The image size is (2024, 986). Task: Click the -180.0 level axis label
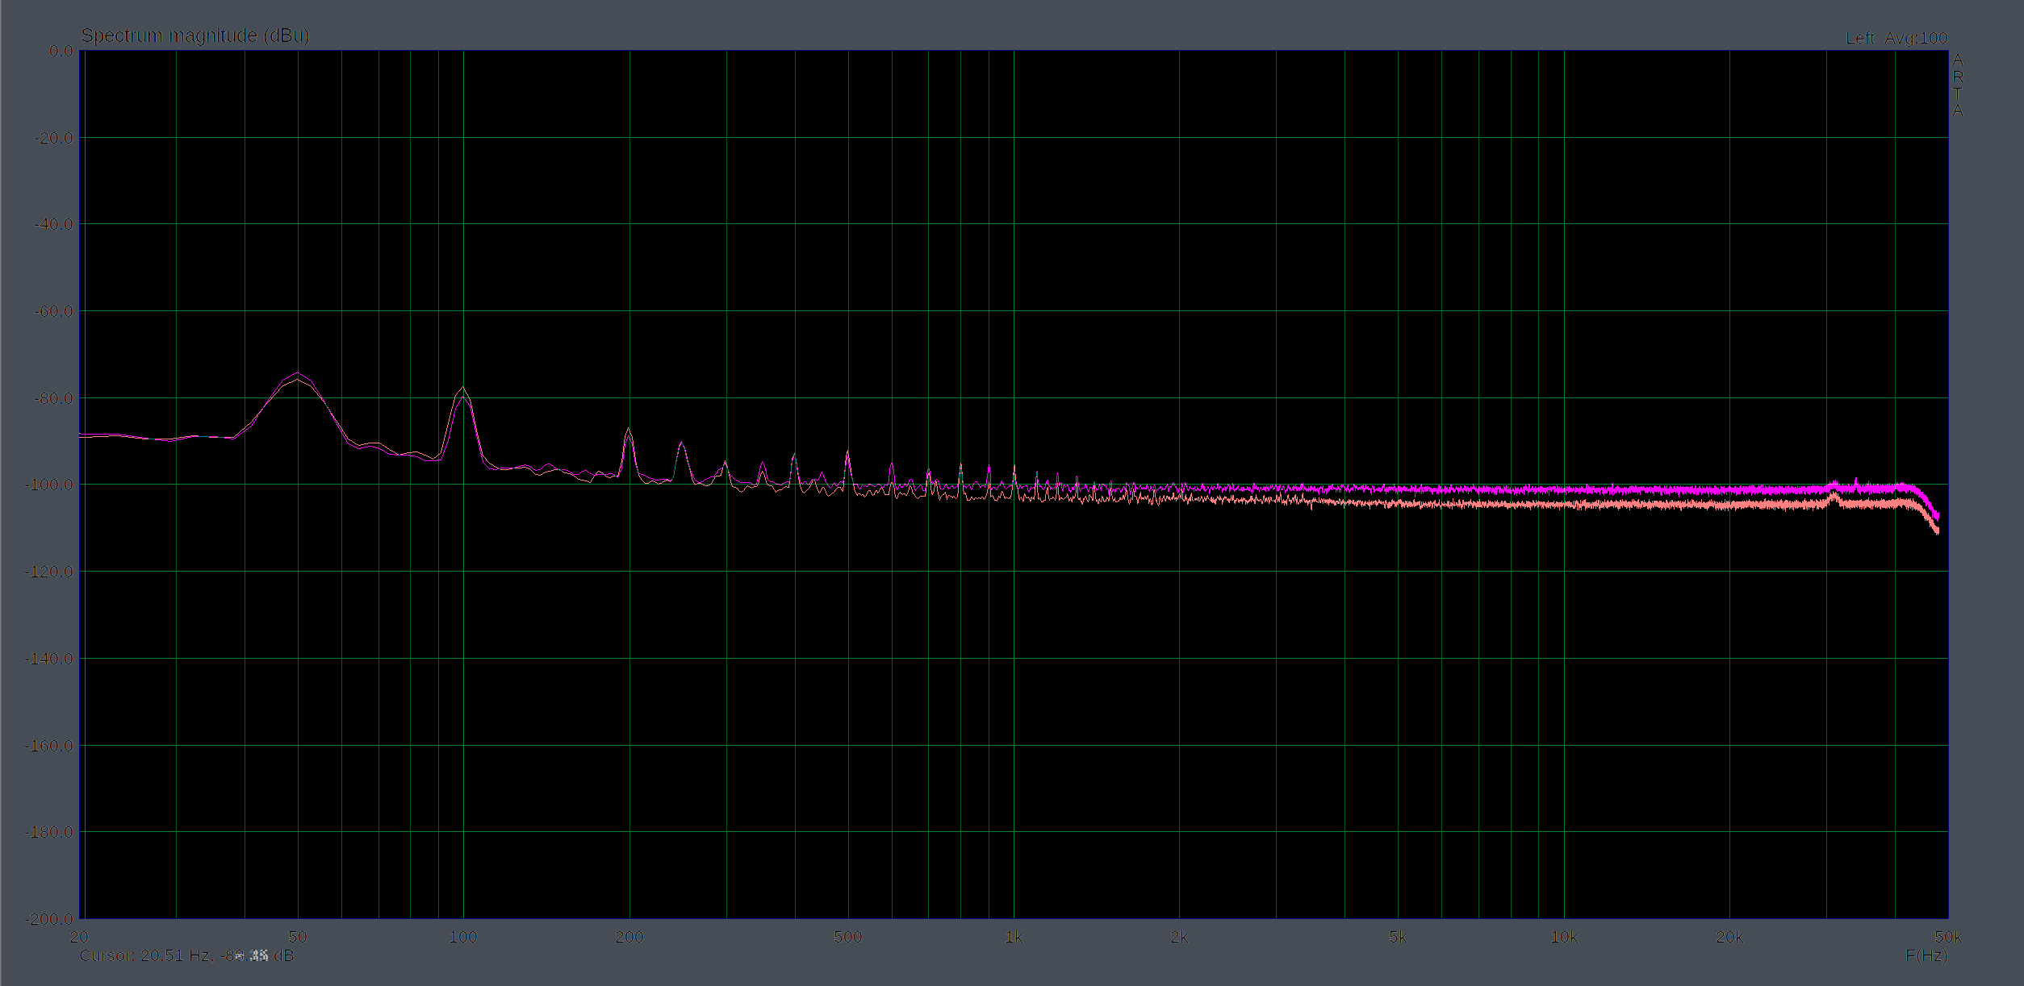tap(49, 832)
